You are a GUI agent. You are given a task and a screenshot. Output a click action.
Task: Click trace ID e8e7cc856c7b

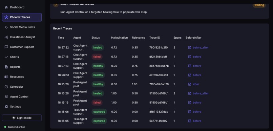(x=159, y=66)
